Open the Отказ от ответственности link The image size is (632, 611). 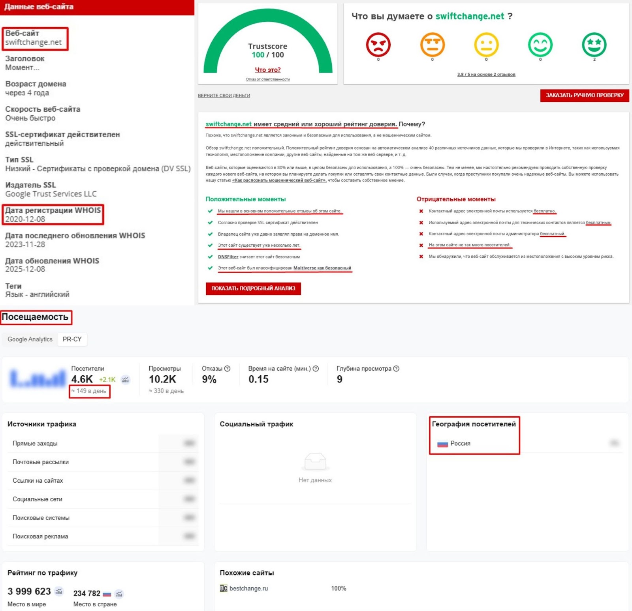pyautogui.click(x=268, y=79)
